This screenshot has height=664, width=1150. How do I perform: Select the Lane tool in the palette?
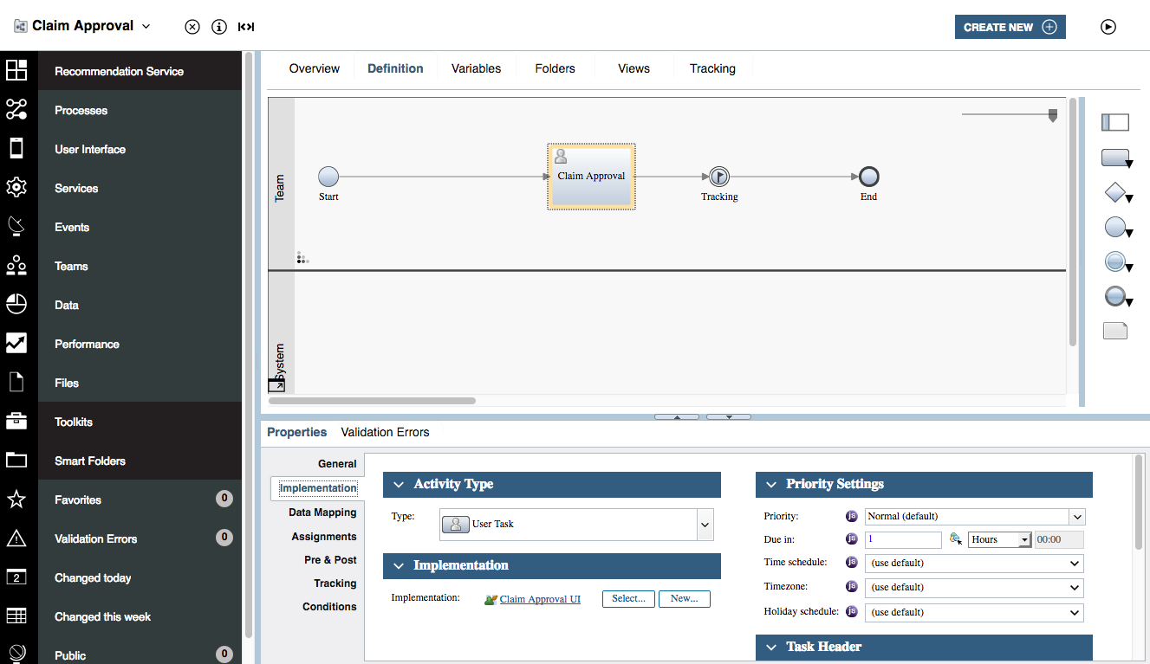(x=1115, y=123)
